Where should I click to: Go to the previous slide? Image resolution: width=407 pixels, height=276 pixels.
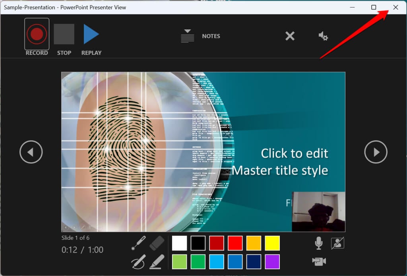[31, 152]
